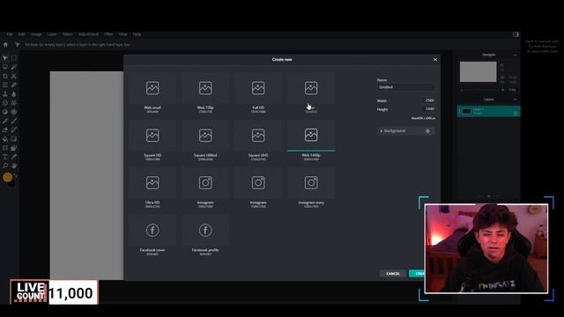Screen dimensions: 564x317
Task: Click the CREATE button
Action: point(417,274)
